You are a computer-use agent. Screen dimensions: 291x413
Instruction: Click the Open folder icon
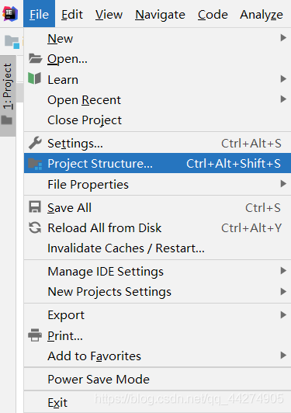(35, 58)
